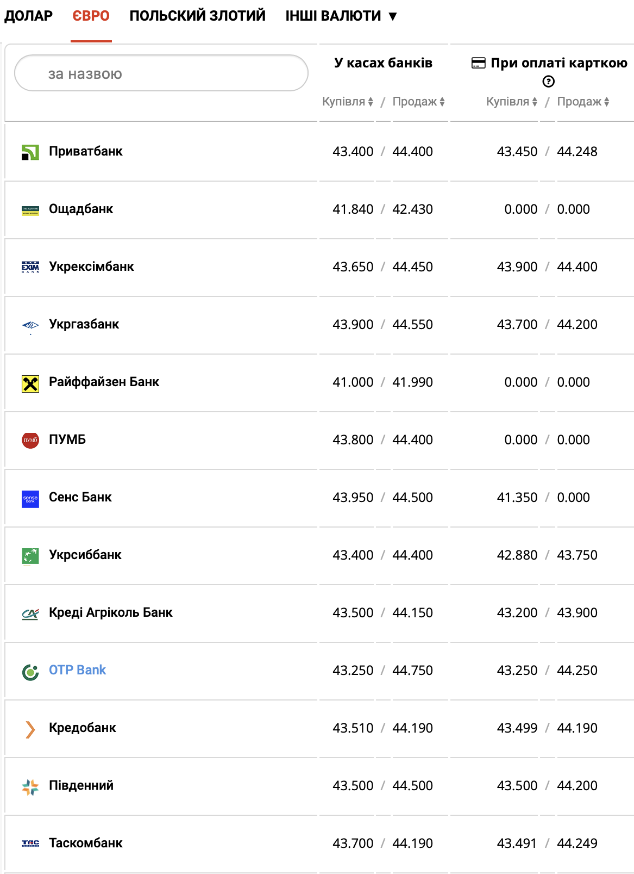Viewport: 634px width, 874px height.
Task: Expand the ІНШІ ВАЛЮТИ dropdown
Action: click(x=341, y=16)
